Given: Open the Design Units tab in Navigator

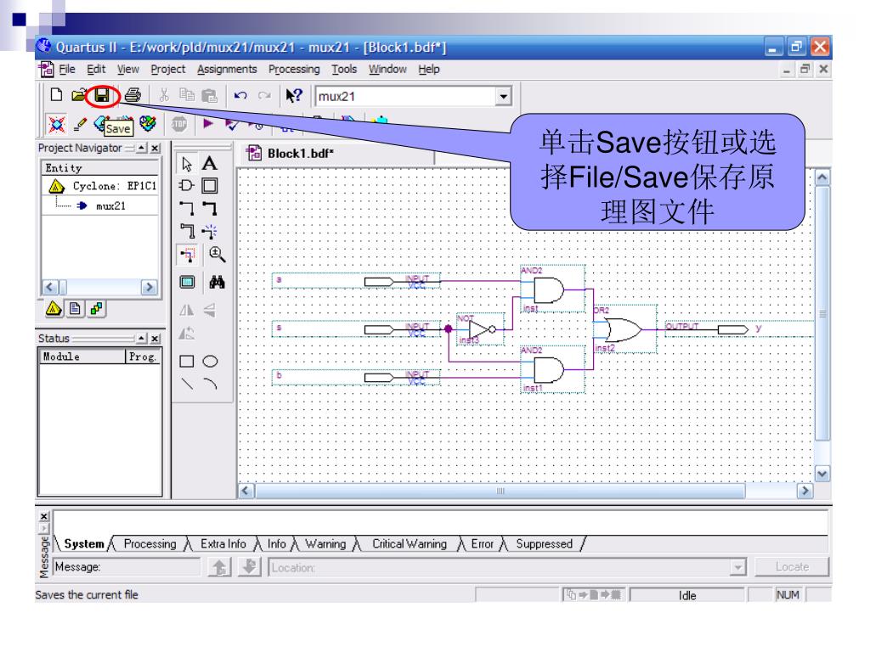Looking at the screenshot, I should [x=97, y=309].
